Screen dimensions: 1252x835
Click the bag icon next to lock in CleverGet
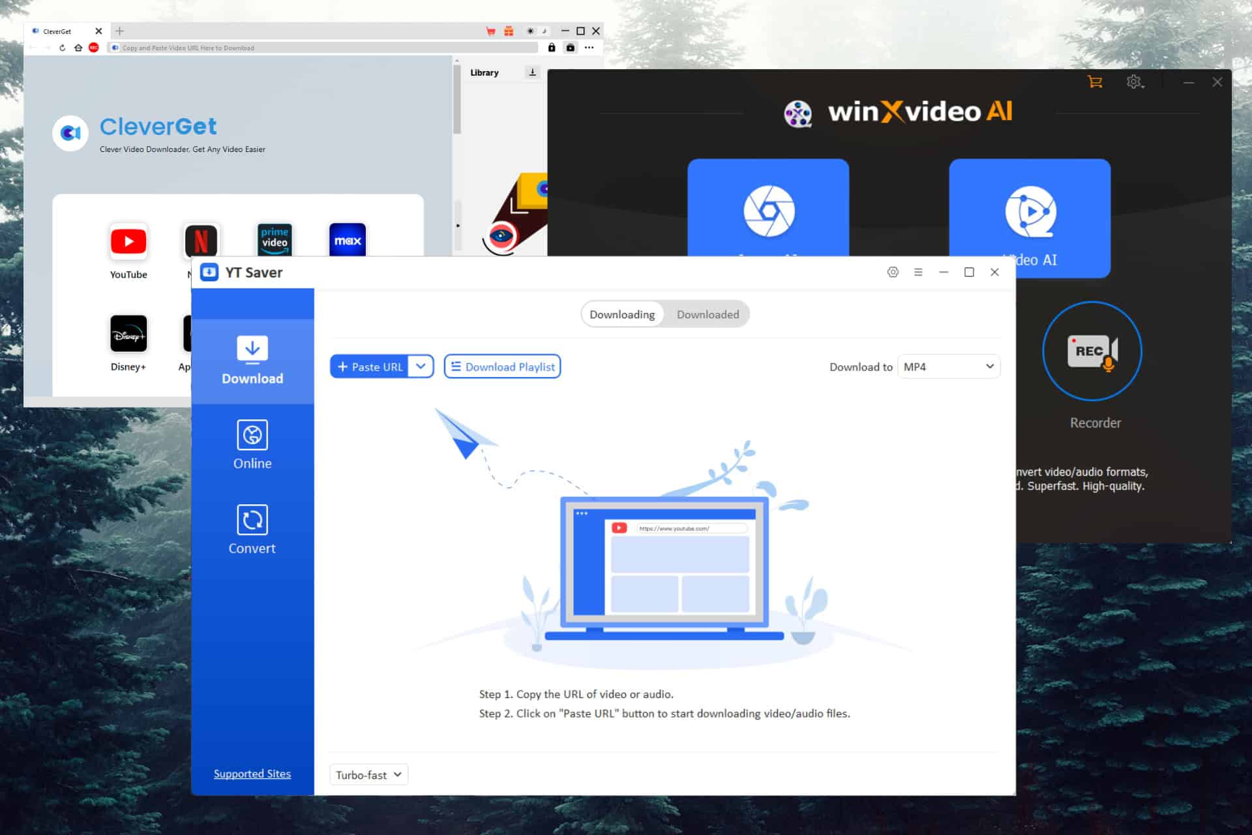click(571, 48)
